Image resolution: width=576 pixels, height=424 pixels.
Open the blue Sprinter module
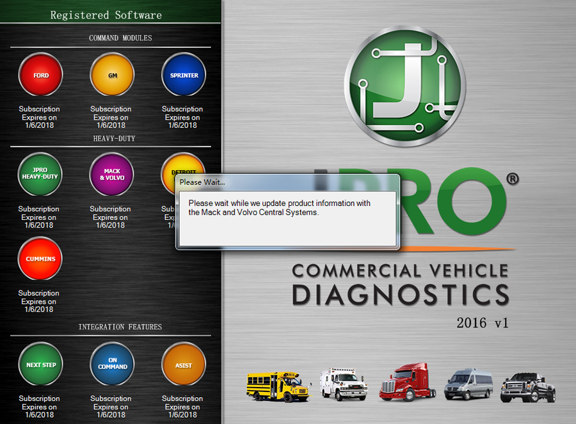(x=184, y=75)
